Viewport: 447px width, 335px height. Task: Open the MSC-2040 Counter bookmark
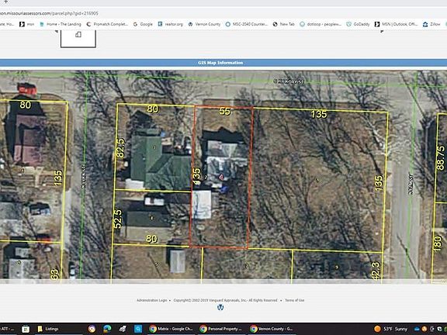[247, 24]
